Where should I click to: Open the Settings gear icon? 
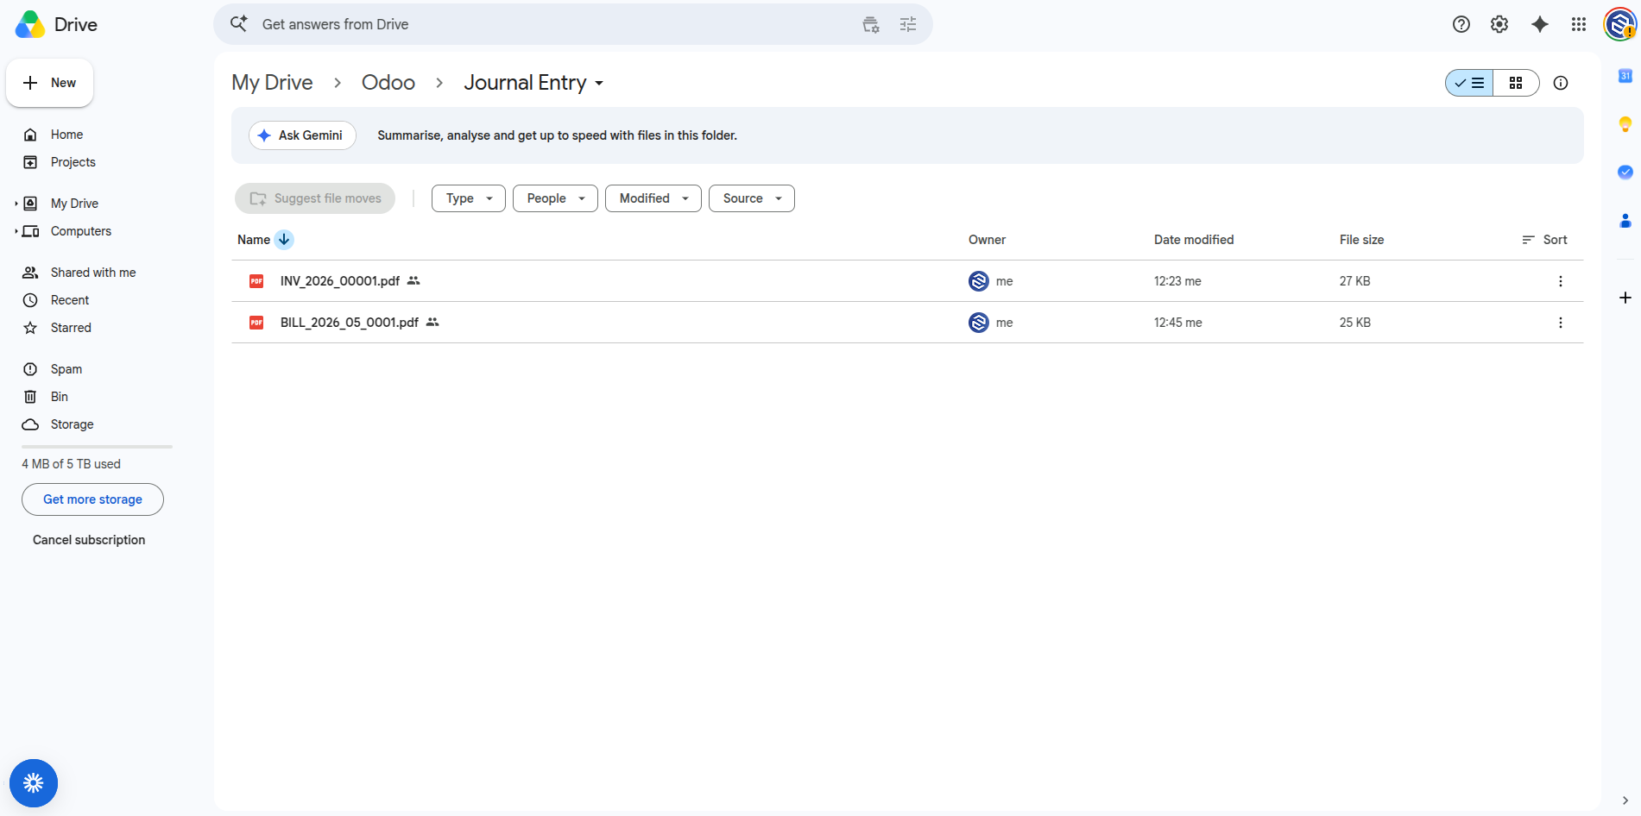(1499, 24)
